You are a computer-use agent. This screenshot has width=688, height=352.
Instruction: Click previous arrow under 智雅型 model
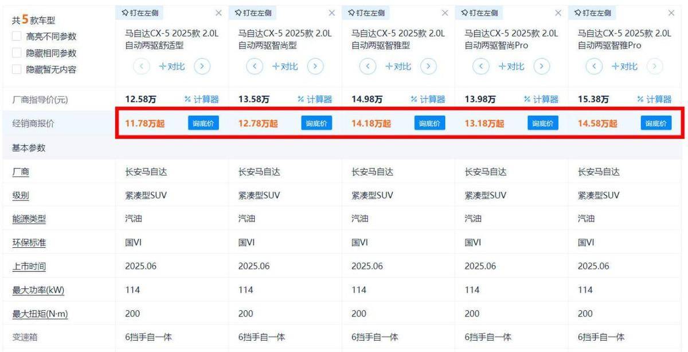coord(367,66)
